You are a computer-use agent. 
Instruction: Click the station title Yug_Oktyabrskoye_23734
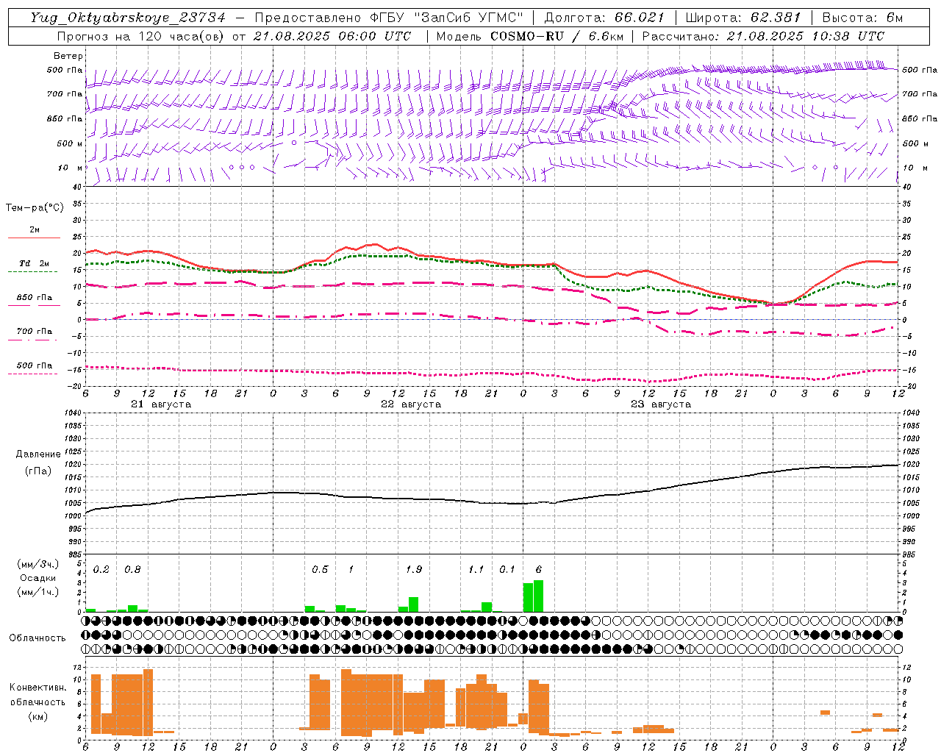click(x=127, y=18)
